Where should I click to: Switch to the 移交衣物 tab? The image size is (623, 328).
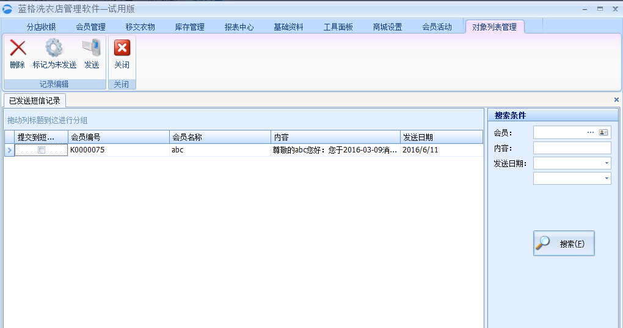(x=140, y=27)
